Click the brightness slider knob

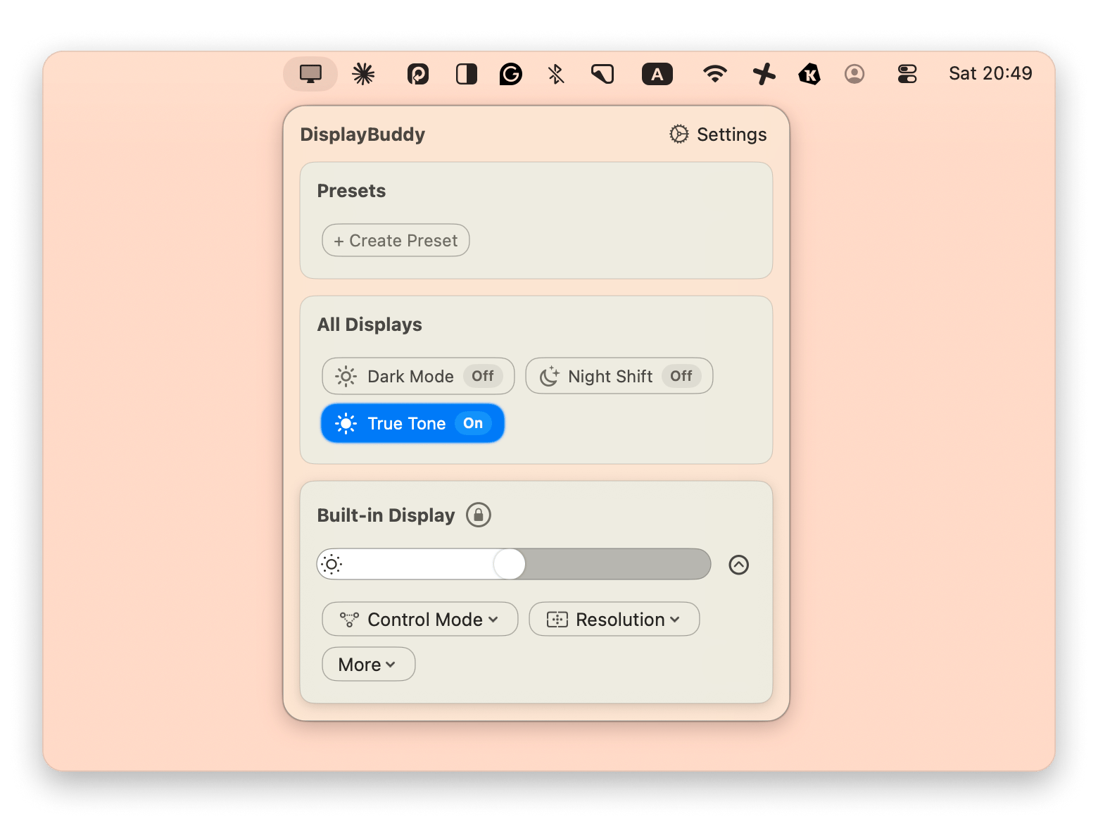pos(510,564)
